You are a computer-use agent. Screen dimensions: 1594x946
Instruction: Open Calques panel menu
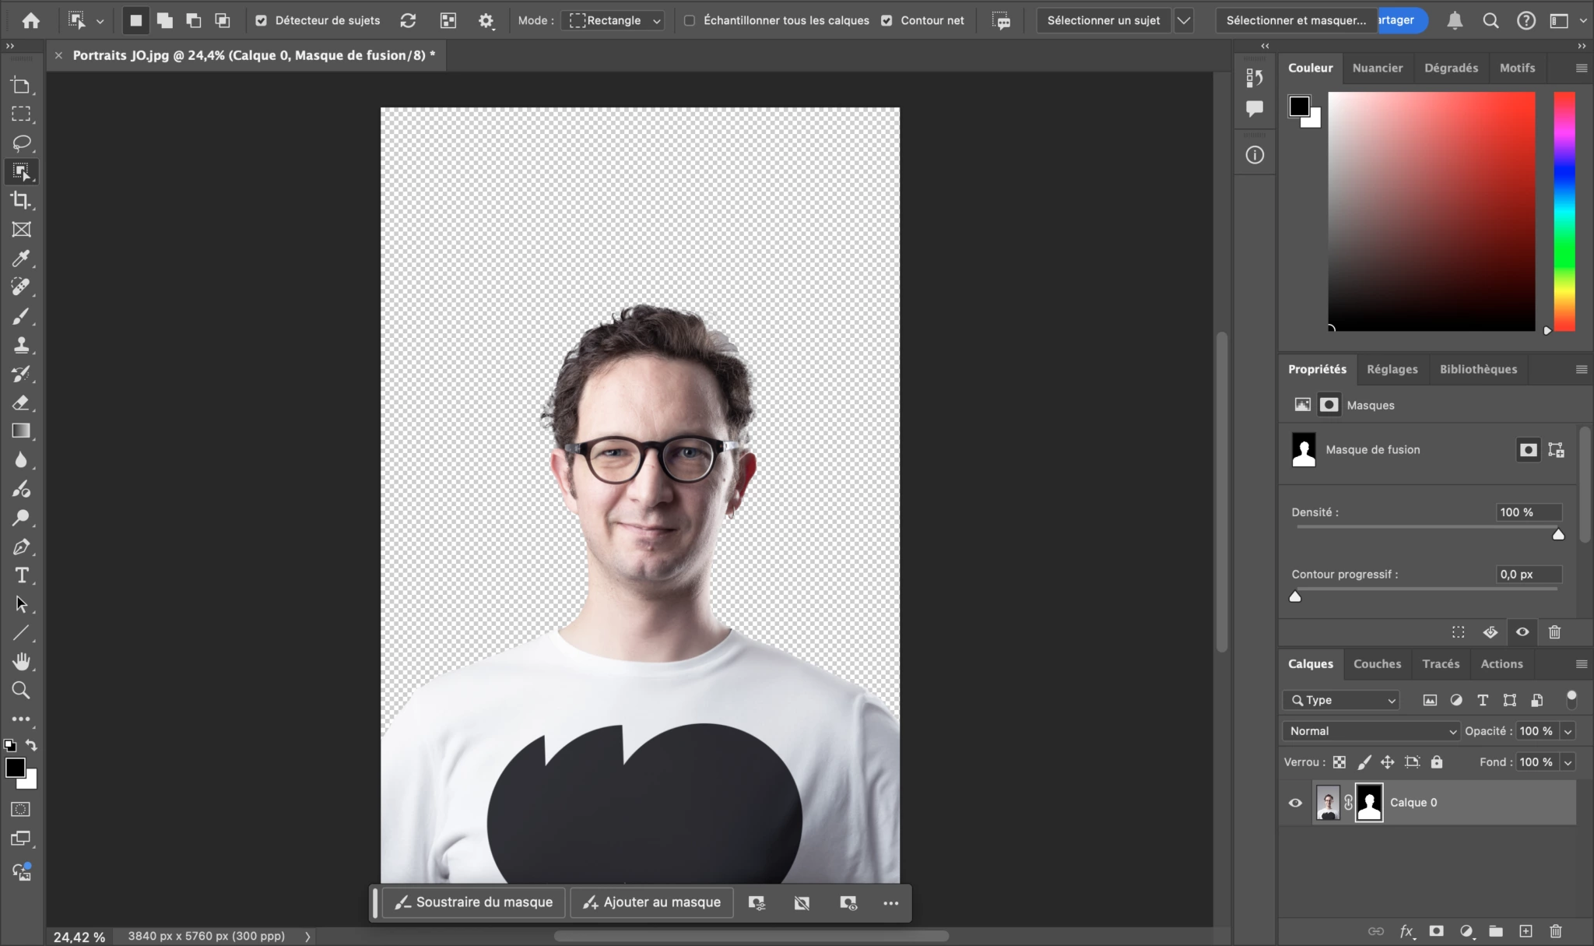1581,664
